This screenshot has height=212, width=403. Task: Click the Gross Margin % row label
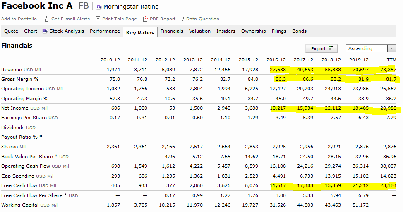(x=20, y=79)
